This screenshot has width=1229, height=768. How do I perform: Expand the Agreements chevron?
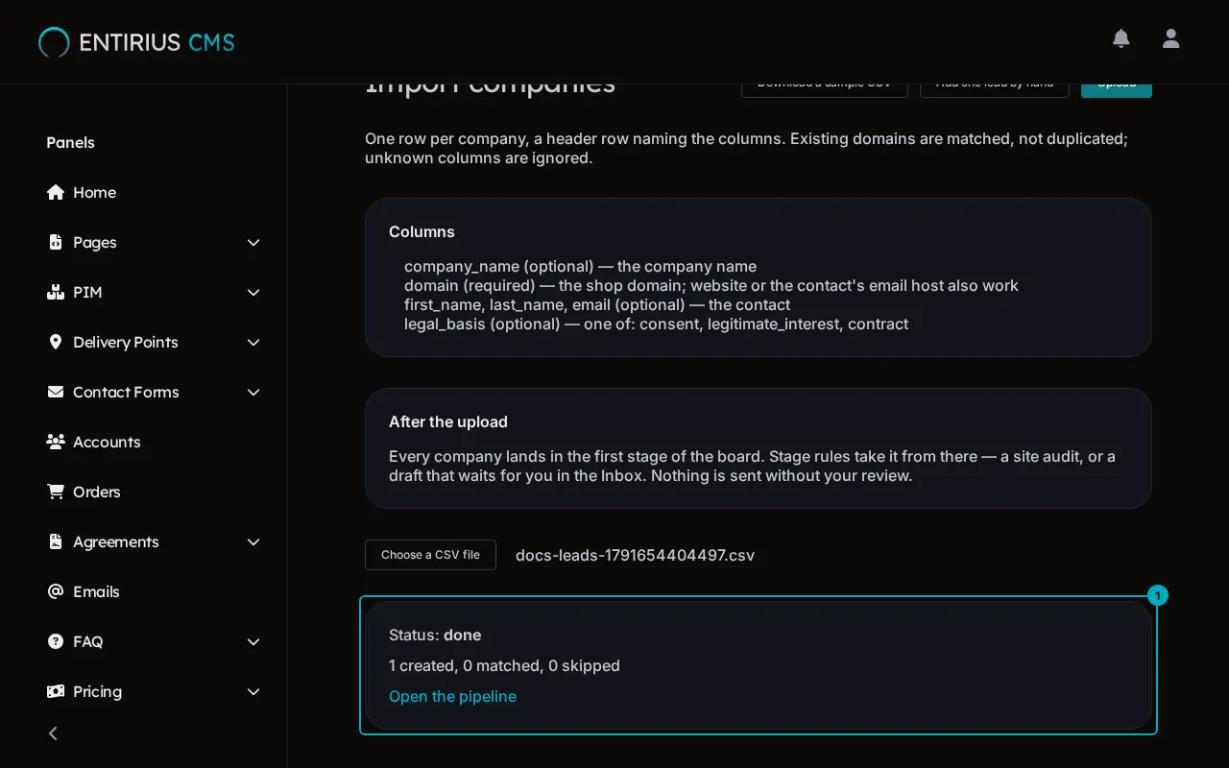(253, 541)
